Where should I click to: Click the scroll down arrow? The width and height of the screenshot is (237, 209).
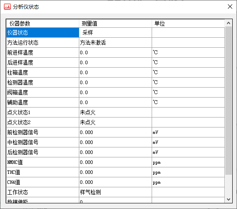click(x=228, y=199)
